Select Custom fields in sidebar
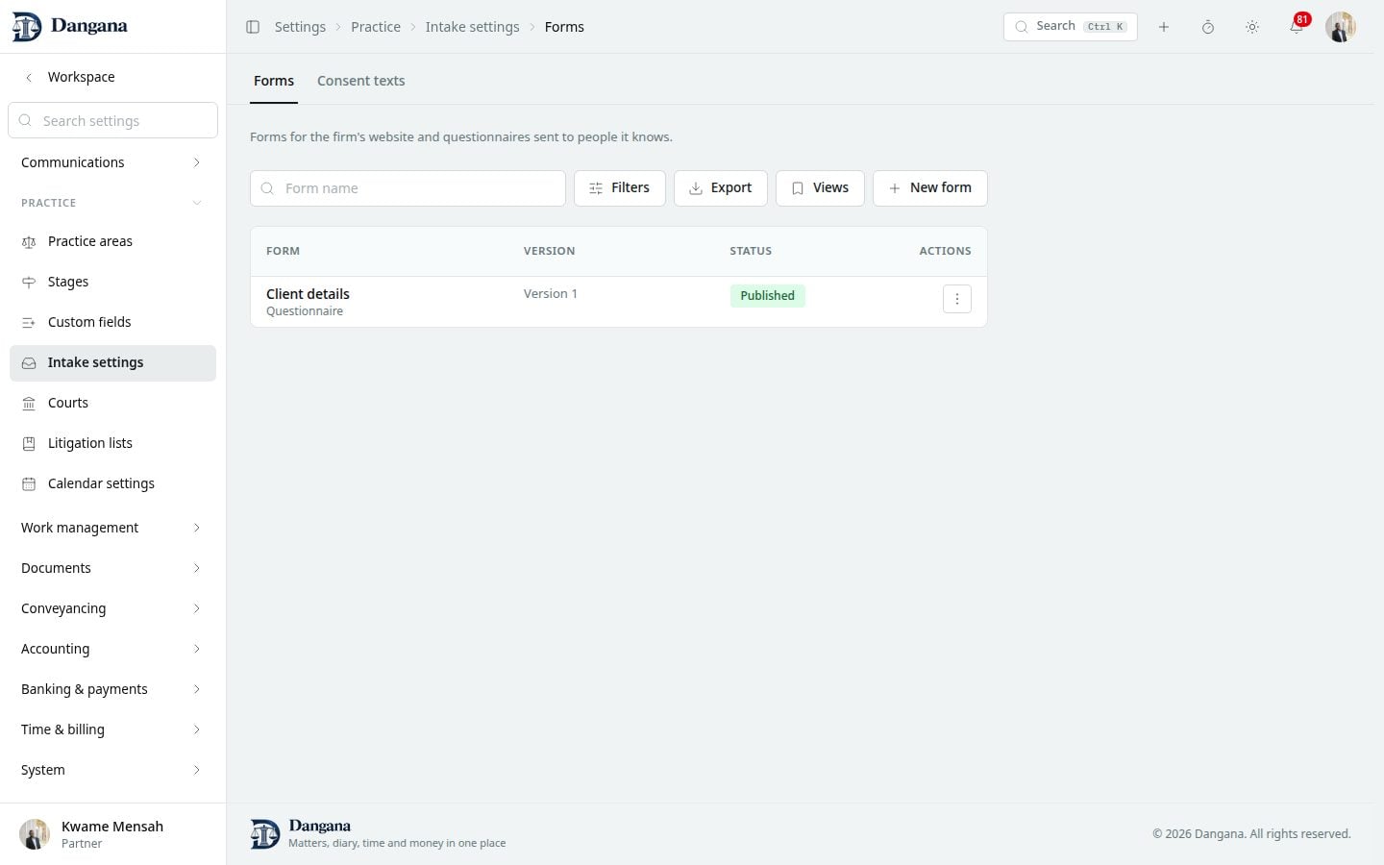The height and width of the screenshot is (865, 1384). pyautogui.click(x=112, y=322)
